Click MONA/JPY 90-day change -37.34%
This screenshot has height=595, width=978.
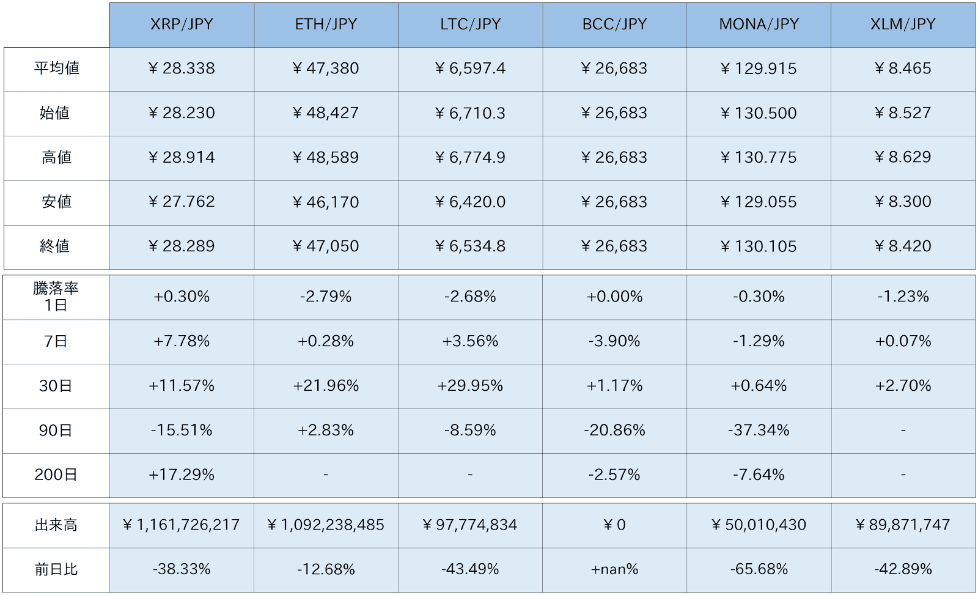click(x=759, y=431)
